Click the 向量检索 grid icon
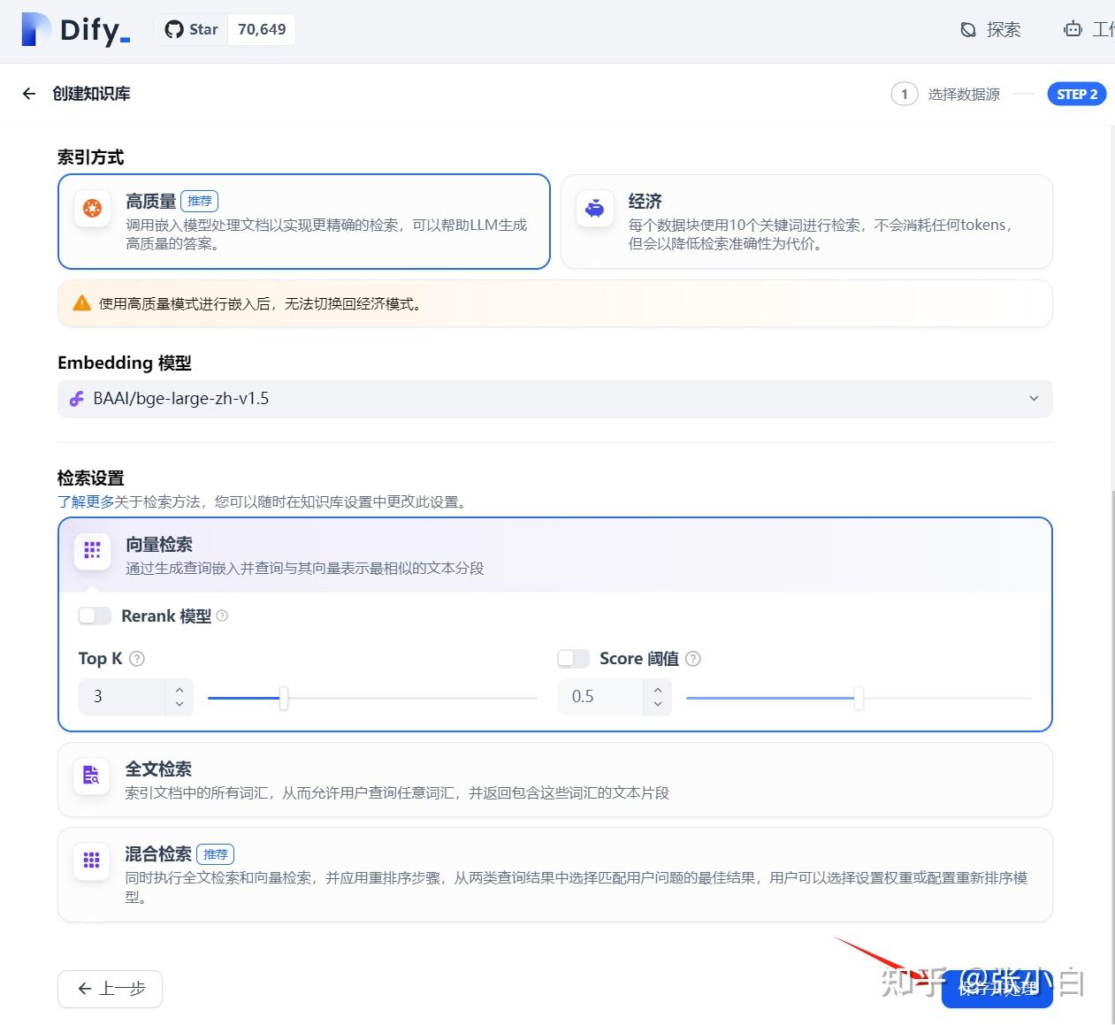The image size is (1115, 1025). (x=91, y=550)
